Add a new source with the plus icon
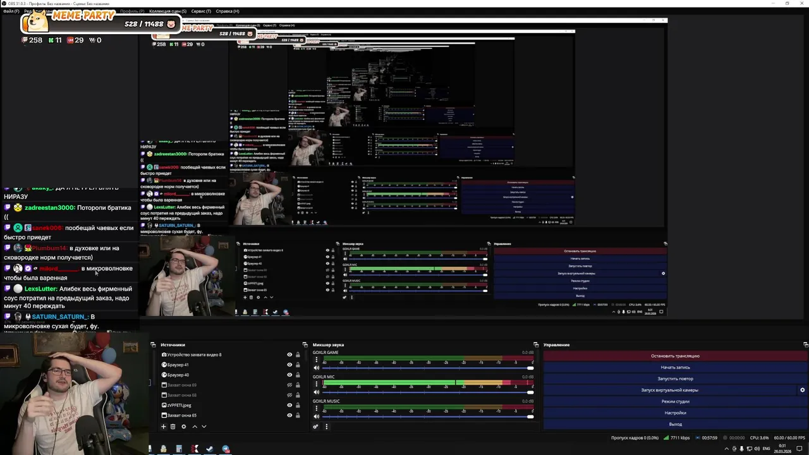 pyautogui.click(x=163, y=427)
